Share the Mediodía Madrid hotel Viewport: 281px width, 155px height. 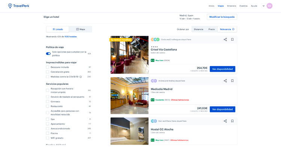(225, 81)
